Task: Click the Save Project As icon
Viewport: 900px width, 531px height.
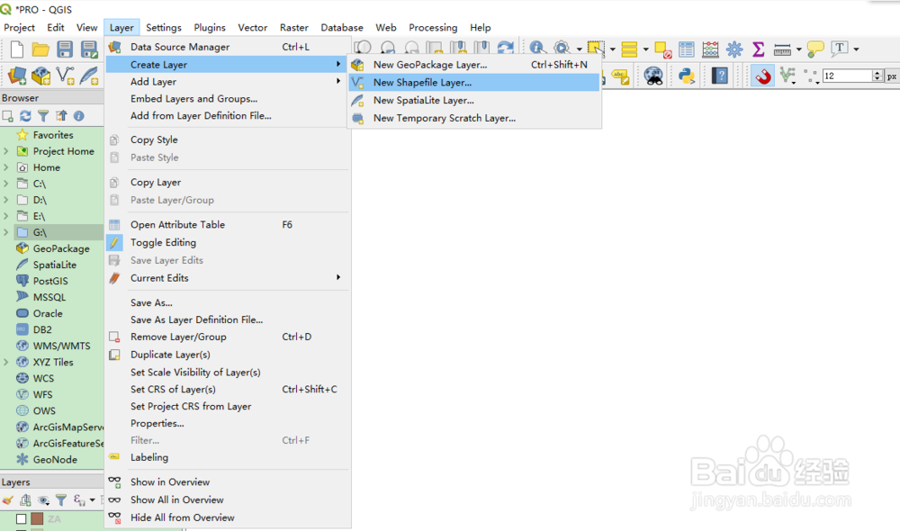Action: click(89, 49)
